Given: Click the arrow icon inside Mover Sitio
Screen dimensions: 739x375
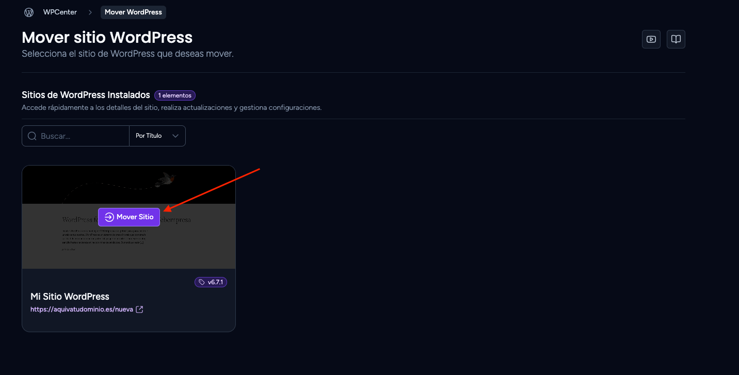Looking at the screenshot, I should point(109,217).
